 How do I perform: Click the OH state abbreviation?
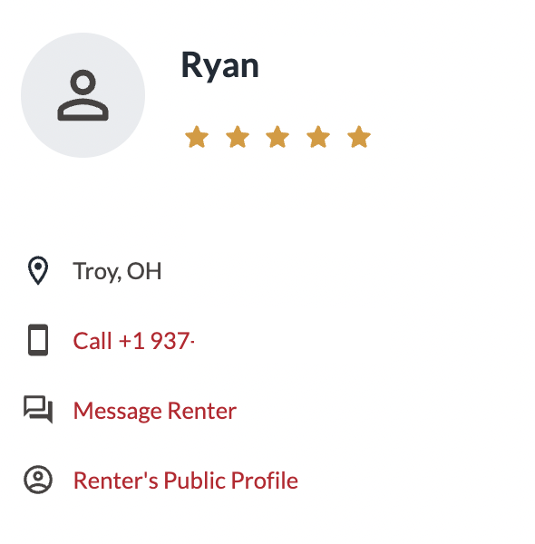pos(144,271)
